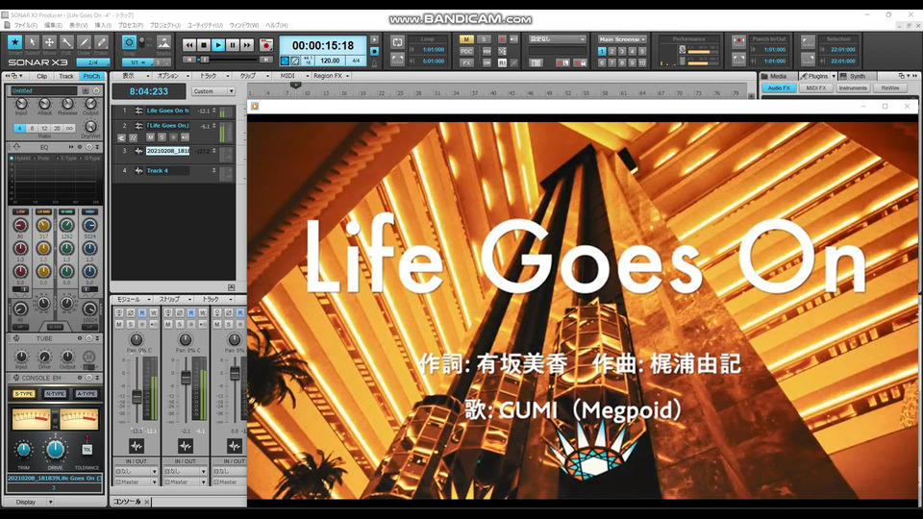Mute track 2 with M button
Viewport: 923px width, 519px height.
point(151,137)
